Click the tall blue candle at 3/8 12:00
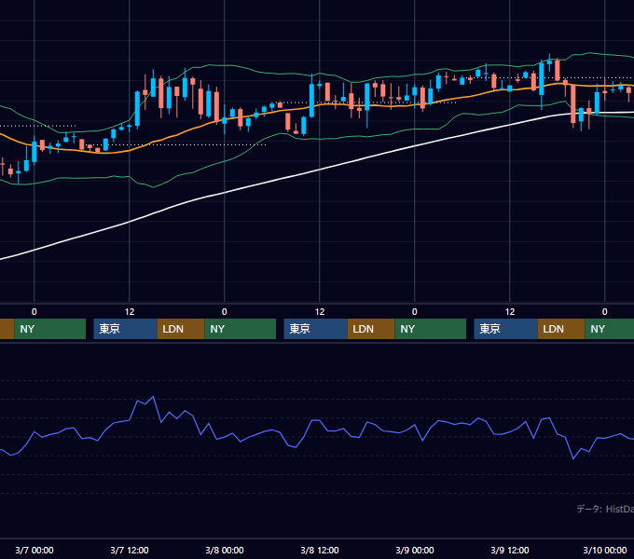This screenshot has height=559, width=634. pyautogui.click(x=311, y=101)
